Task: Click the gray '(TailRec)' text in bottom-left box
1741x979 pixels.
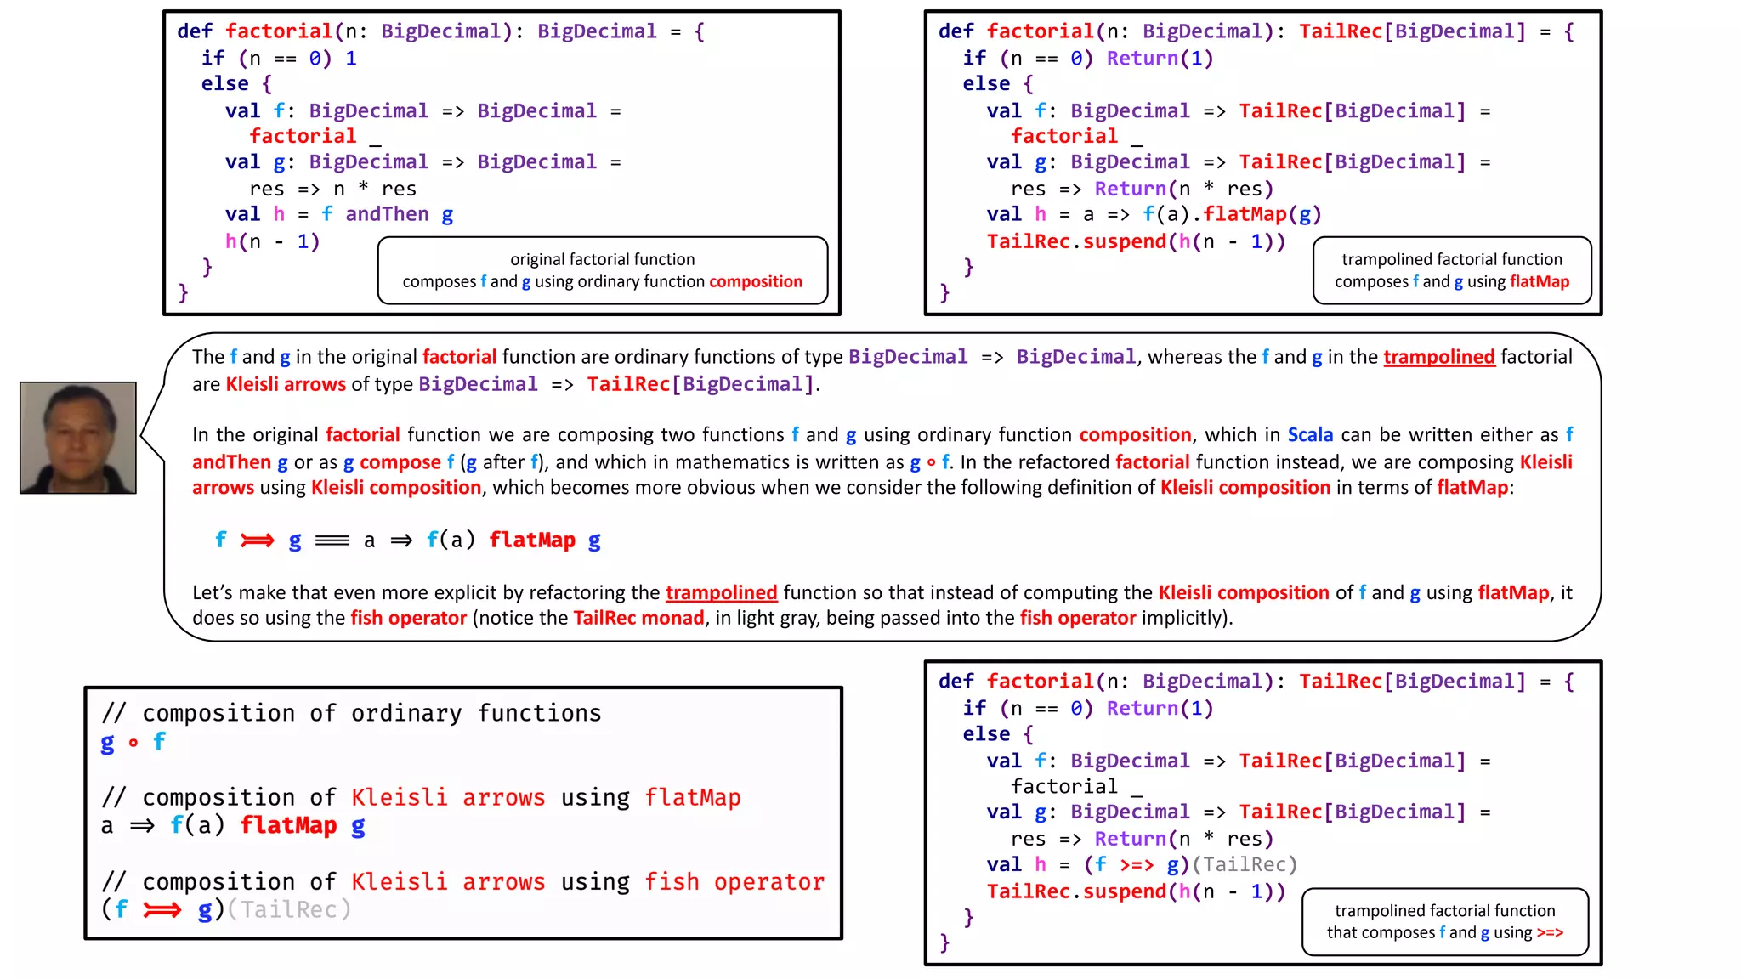Action: (x=289, y=910)
